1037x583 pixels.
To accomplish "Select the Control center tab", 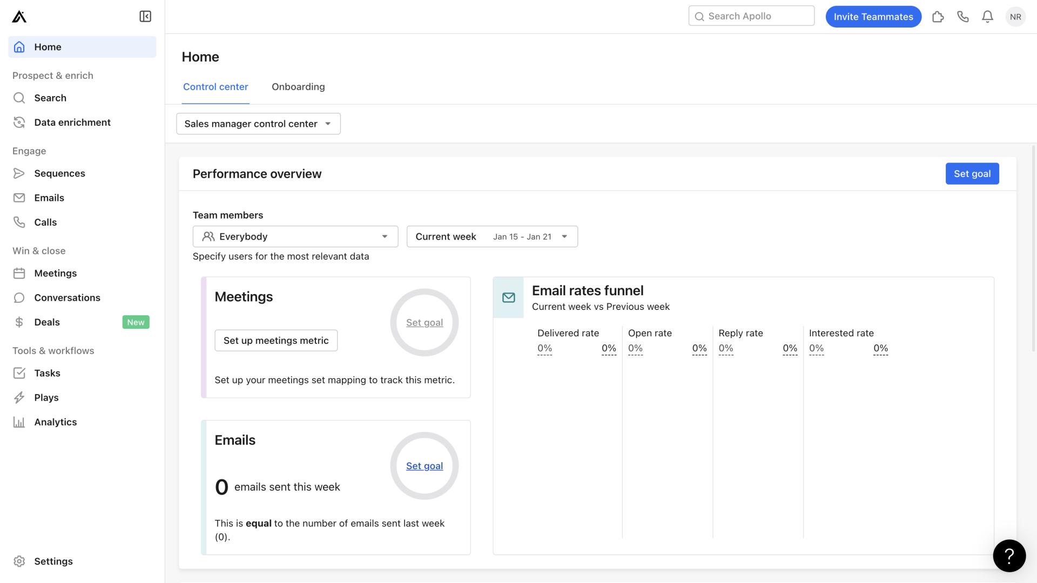I will tap(215, 86).
